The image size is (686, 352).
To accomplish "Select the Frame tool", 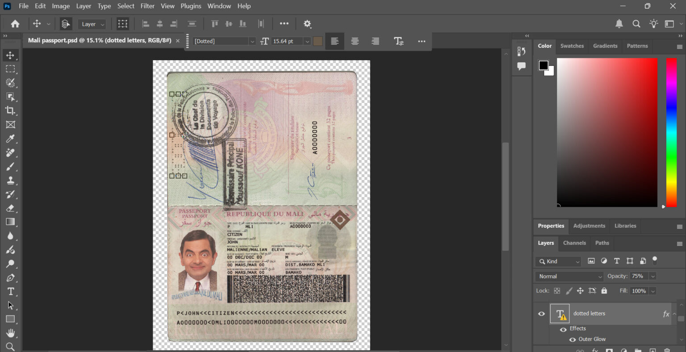I will (x=10, y=125).
